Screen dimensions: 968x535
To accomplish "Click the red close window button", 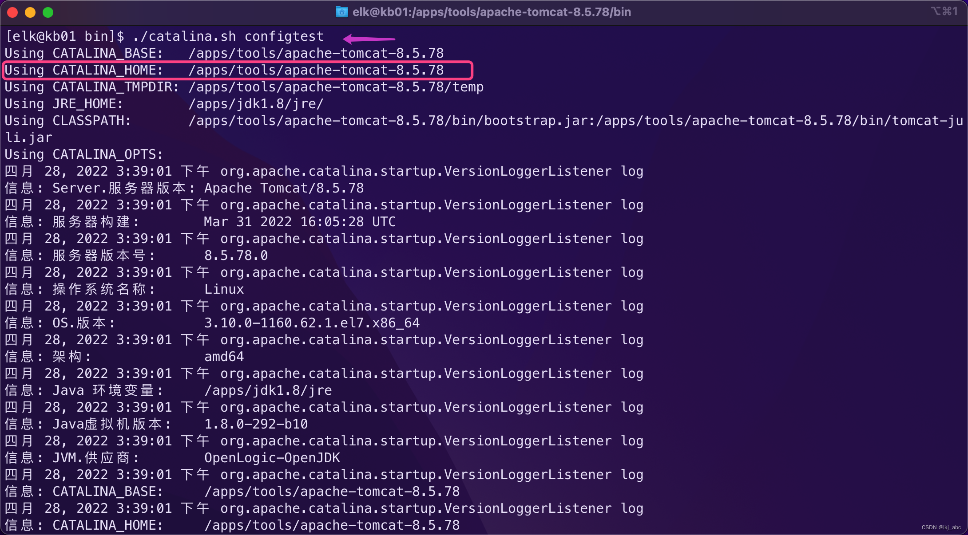I will tap(12, 12).
